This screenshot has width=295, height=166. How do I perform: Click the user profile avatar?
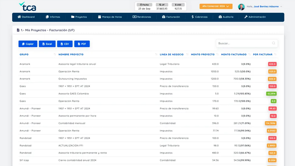pos(241,7)
